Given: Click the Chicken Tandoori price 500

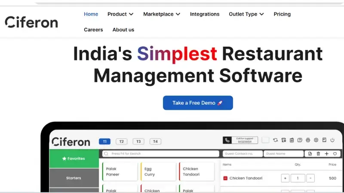Looking at the screenshot, I should point(332,178).
